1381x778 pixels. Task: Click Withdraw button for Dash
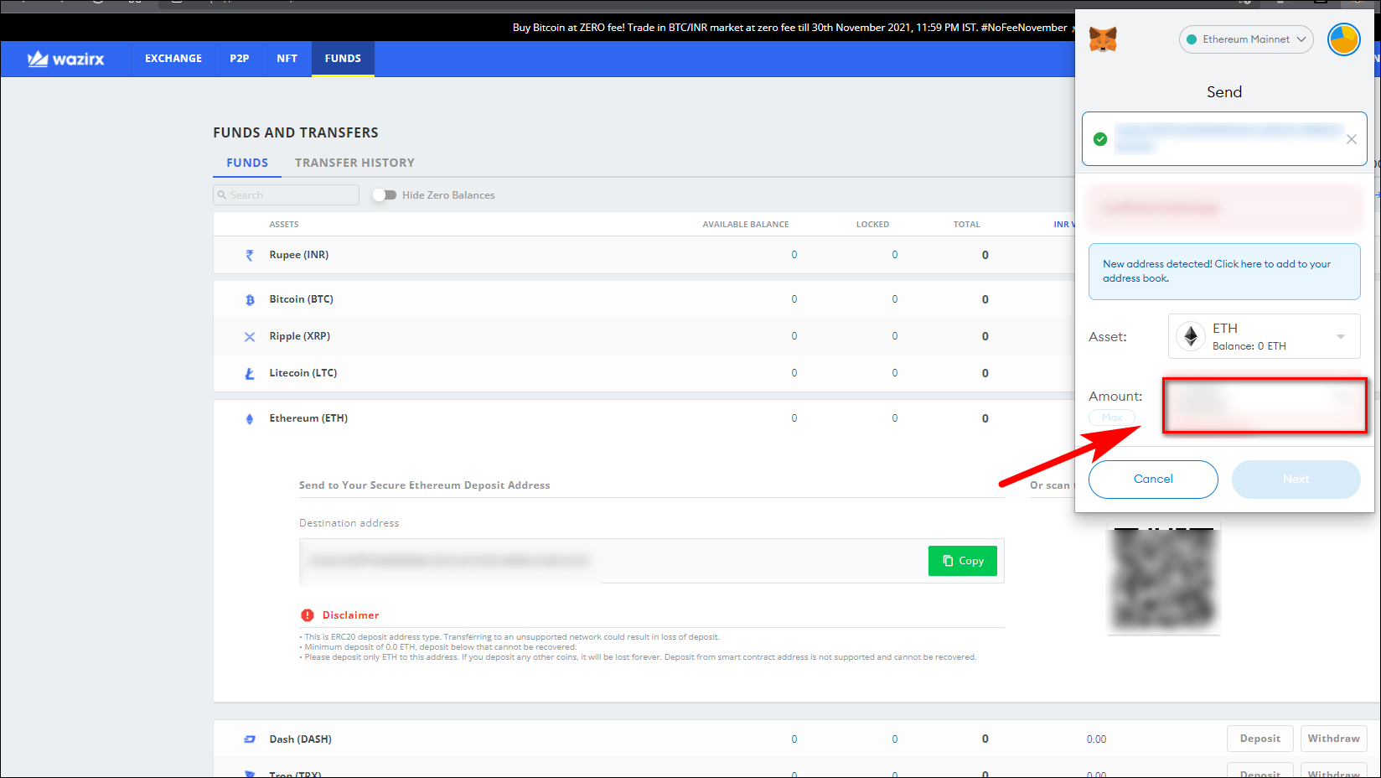(1334, 739)
